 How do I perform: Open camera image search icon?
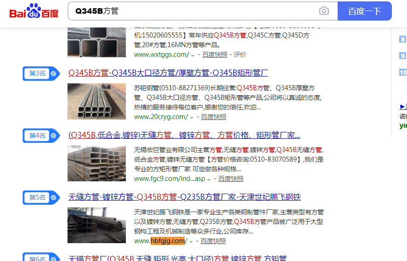point(324,11)
